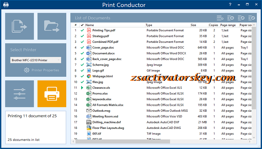This screenshot has width=262, height=149.
Task: Click the vertical scrollbar down arrow
Action: [x=254, y=137]
